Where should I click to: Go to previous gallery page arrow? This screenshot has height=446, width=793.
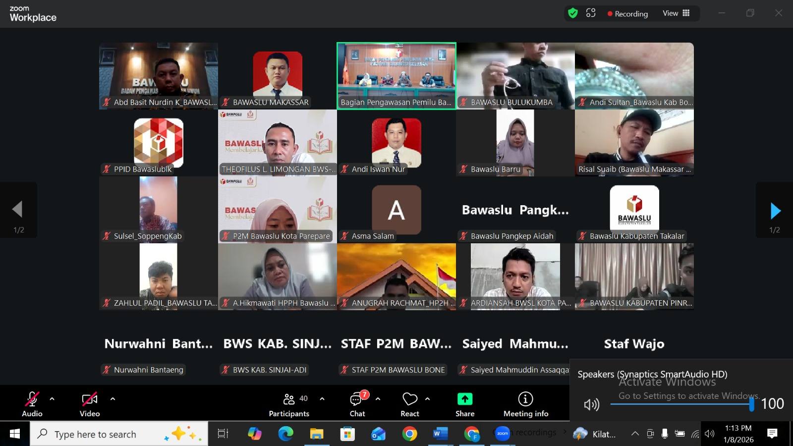[x=18, y=210]
